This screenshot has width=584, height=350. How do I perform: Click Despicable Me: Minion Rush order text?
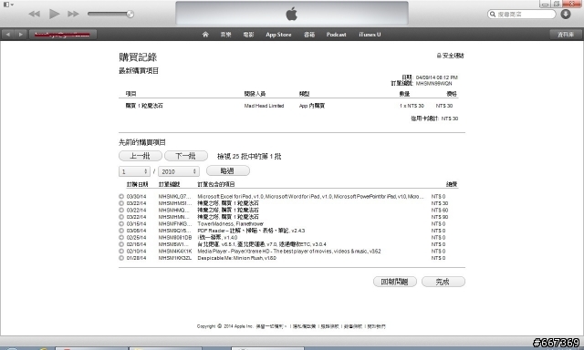(x=237, y=258)
